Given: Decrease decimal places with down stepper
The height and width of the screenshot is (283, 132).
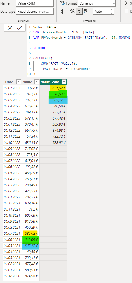Looking at the screenshot, I should point(112,13).
